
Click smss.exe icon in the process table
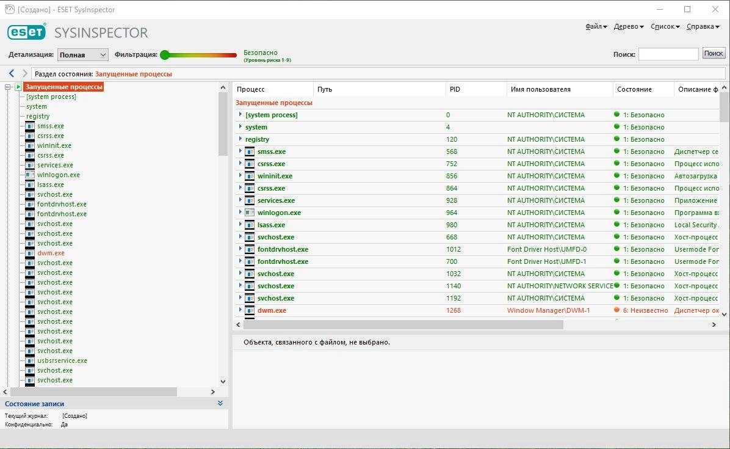coord(250,151)
